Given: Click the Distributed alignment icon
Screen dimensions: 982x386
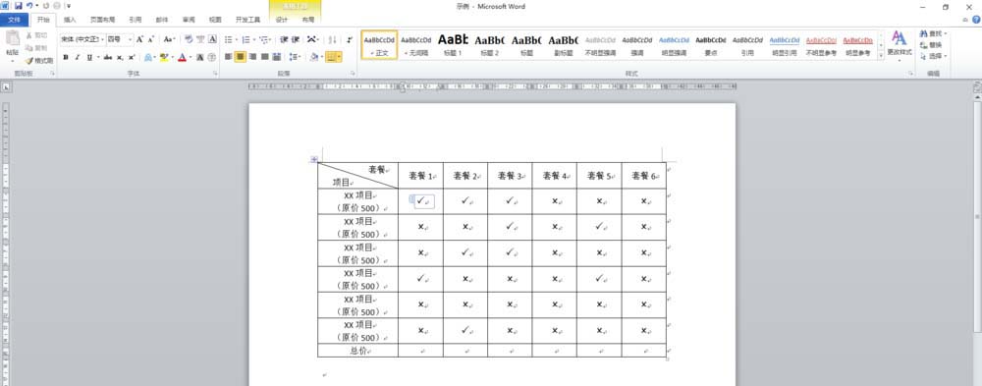Looking at the screenshot, I should 276,57.
